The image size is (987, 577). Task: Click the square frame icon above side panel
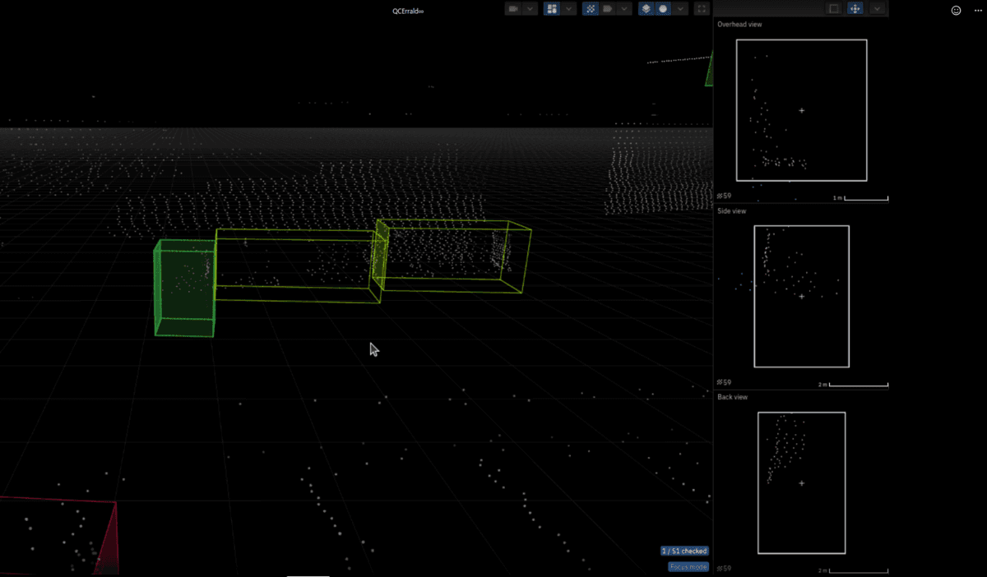tap(834, 9)
